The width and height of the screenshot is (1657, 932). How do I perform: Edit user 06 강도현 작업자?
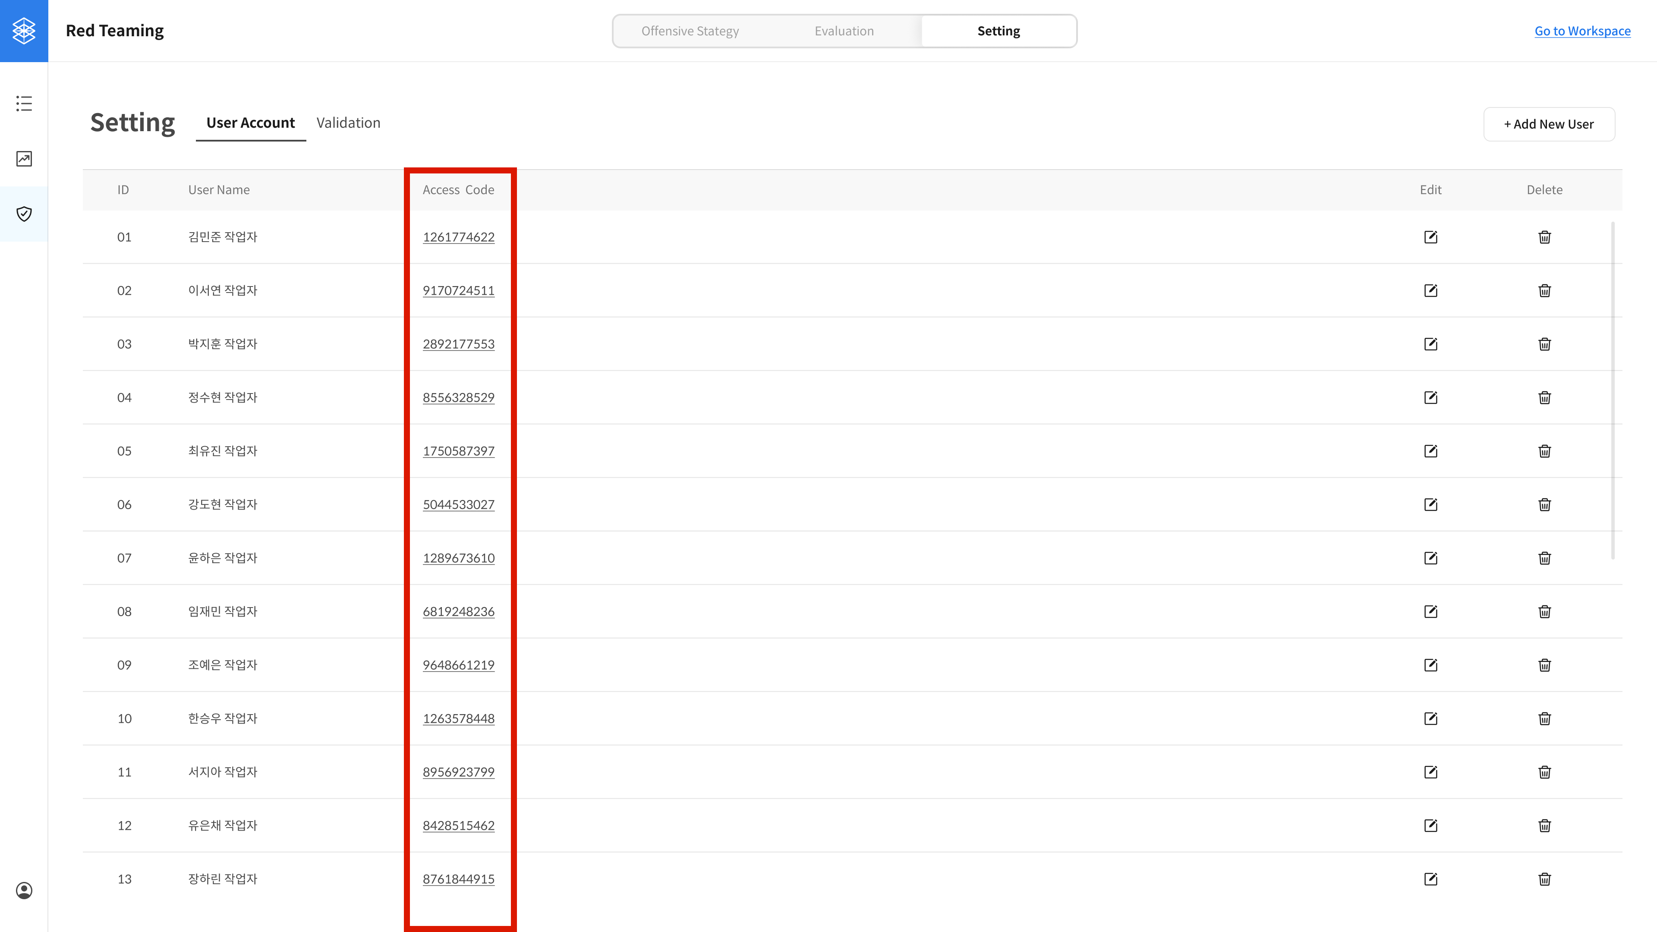(1430, 504)
